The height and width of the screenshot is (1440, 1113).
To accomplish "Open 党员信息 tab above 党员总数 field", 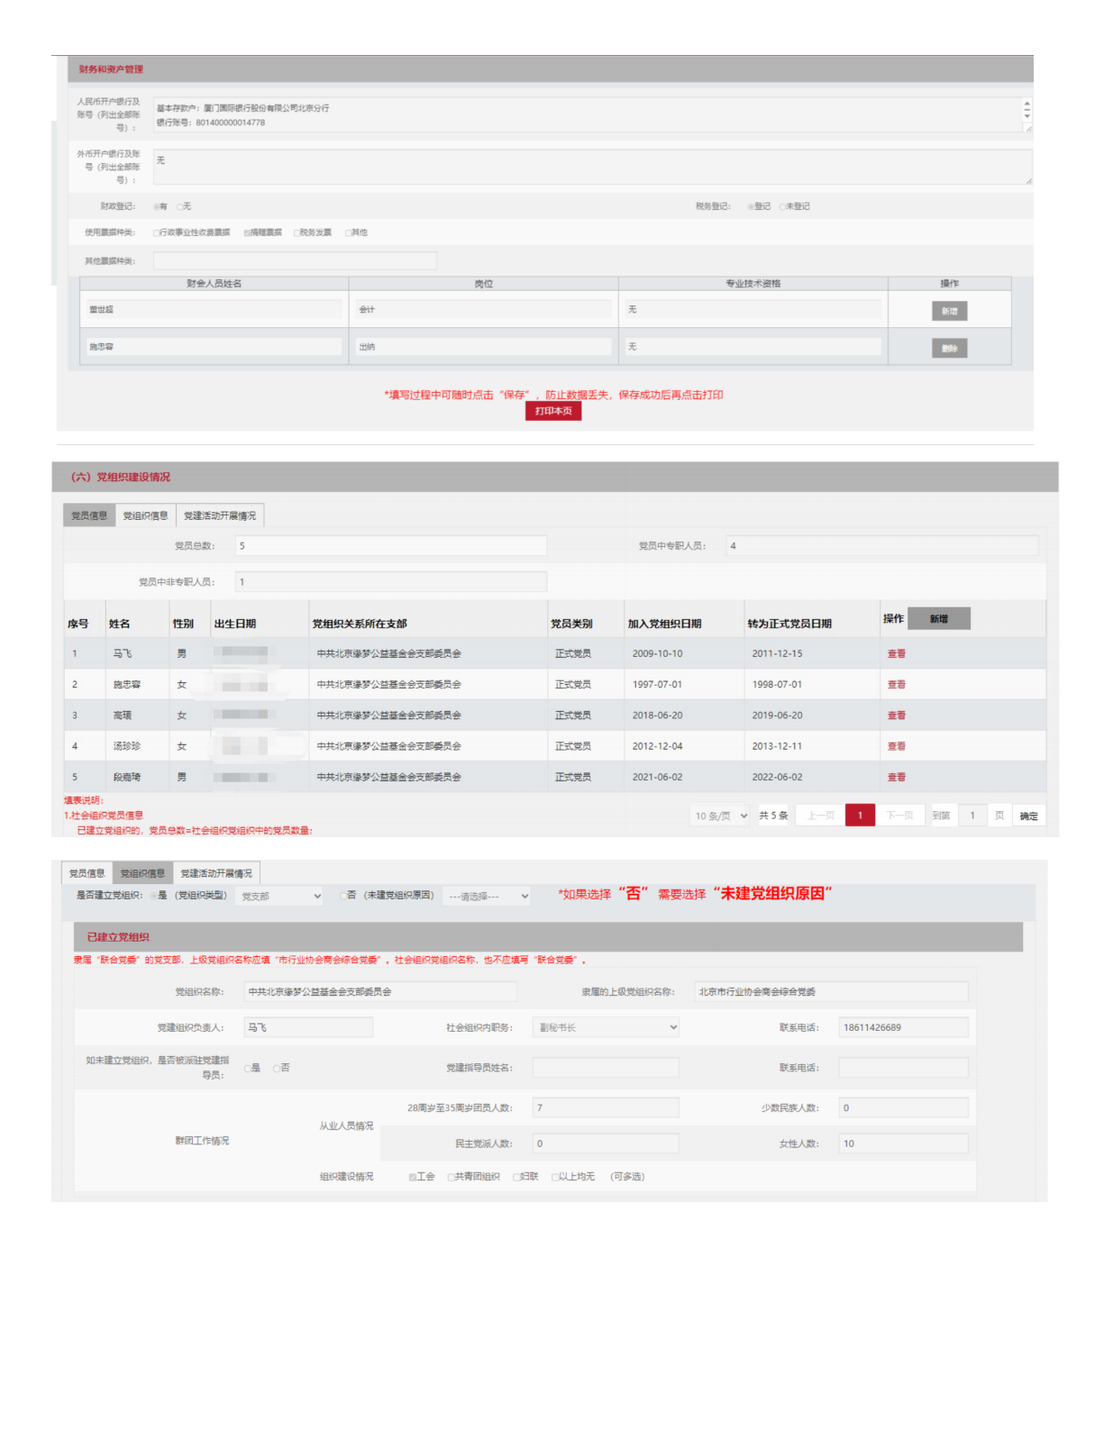I will tap(89, 515).
